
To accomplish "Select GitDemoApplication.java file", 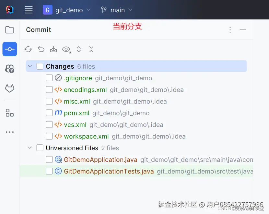I will (100, 160).
